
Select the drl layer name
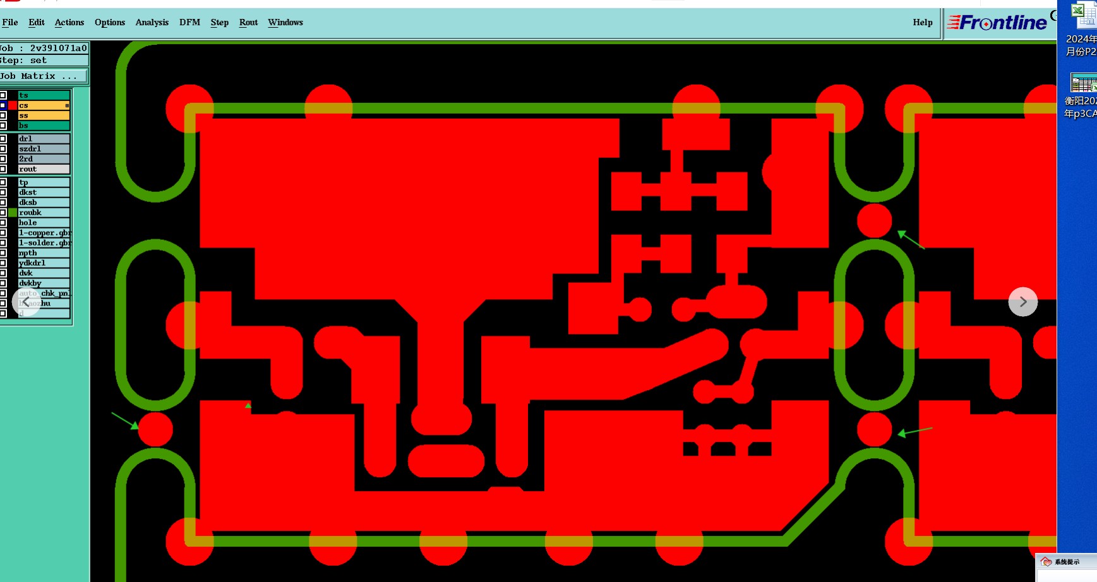(x=44, y=139)
